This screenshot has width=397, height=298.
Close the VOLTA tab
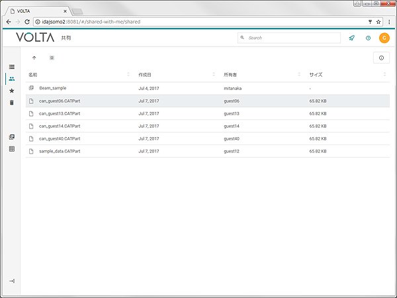(65, 11)
